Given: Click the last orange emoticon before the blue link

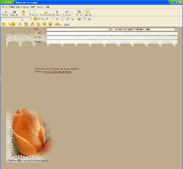Looking at the screenshot, I should (58, 24).
